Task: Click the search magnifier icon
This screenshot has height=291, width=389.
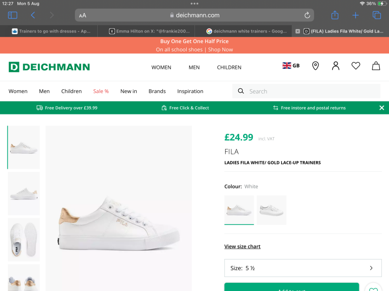Action: pyautogui.click(x=241, y=91)
